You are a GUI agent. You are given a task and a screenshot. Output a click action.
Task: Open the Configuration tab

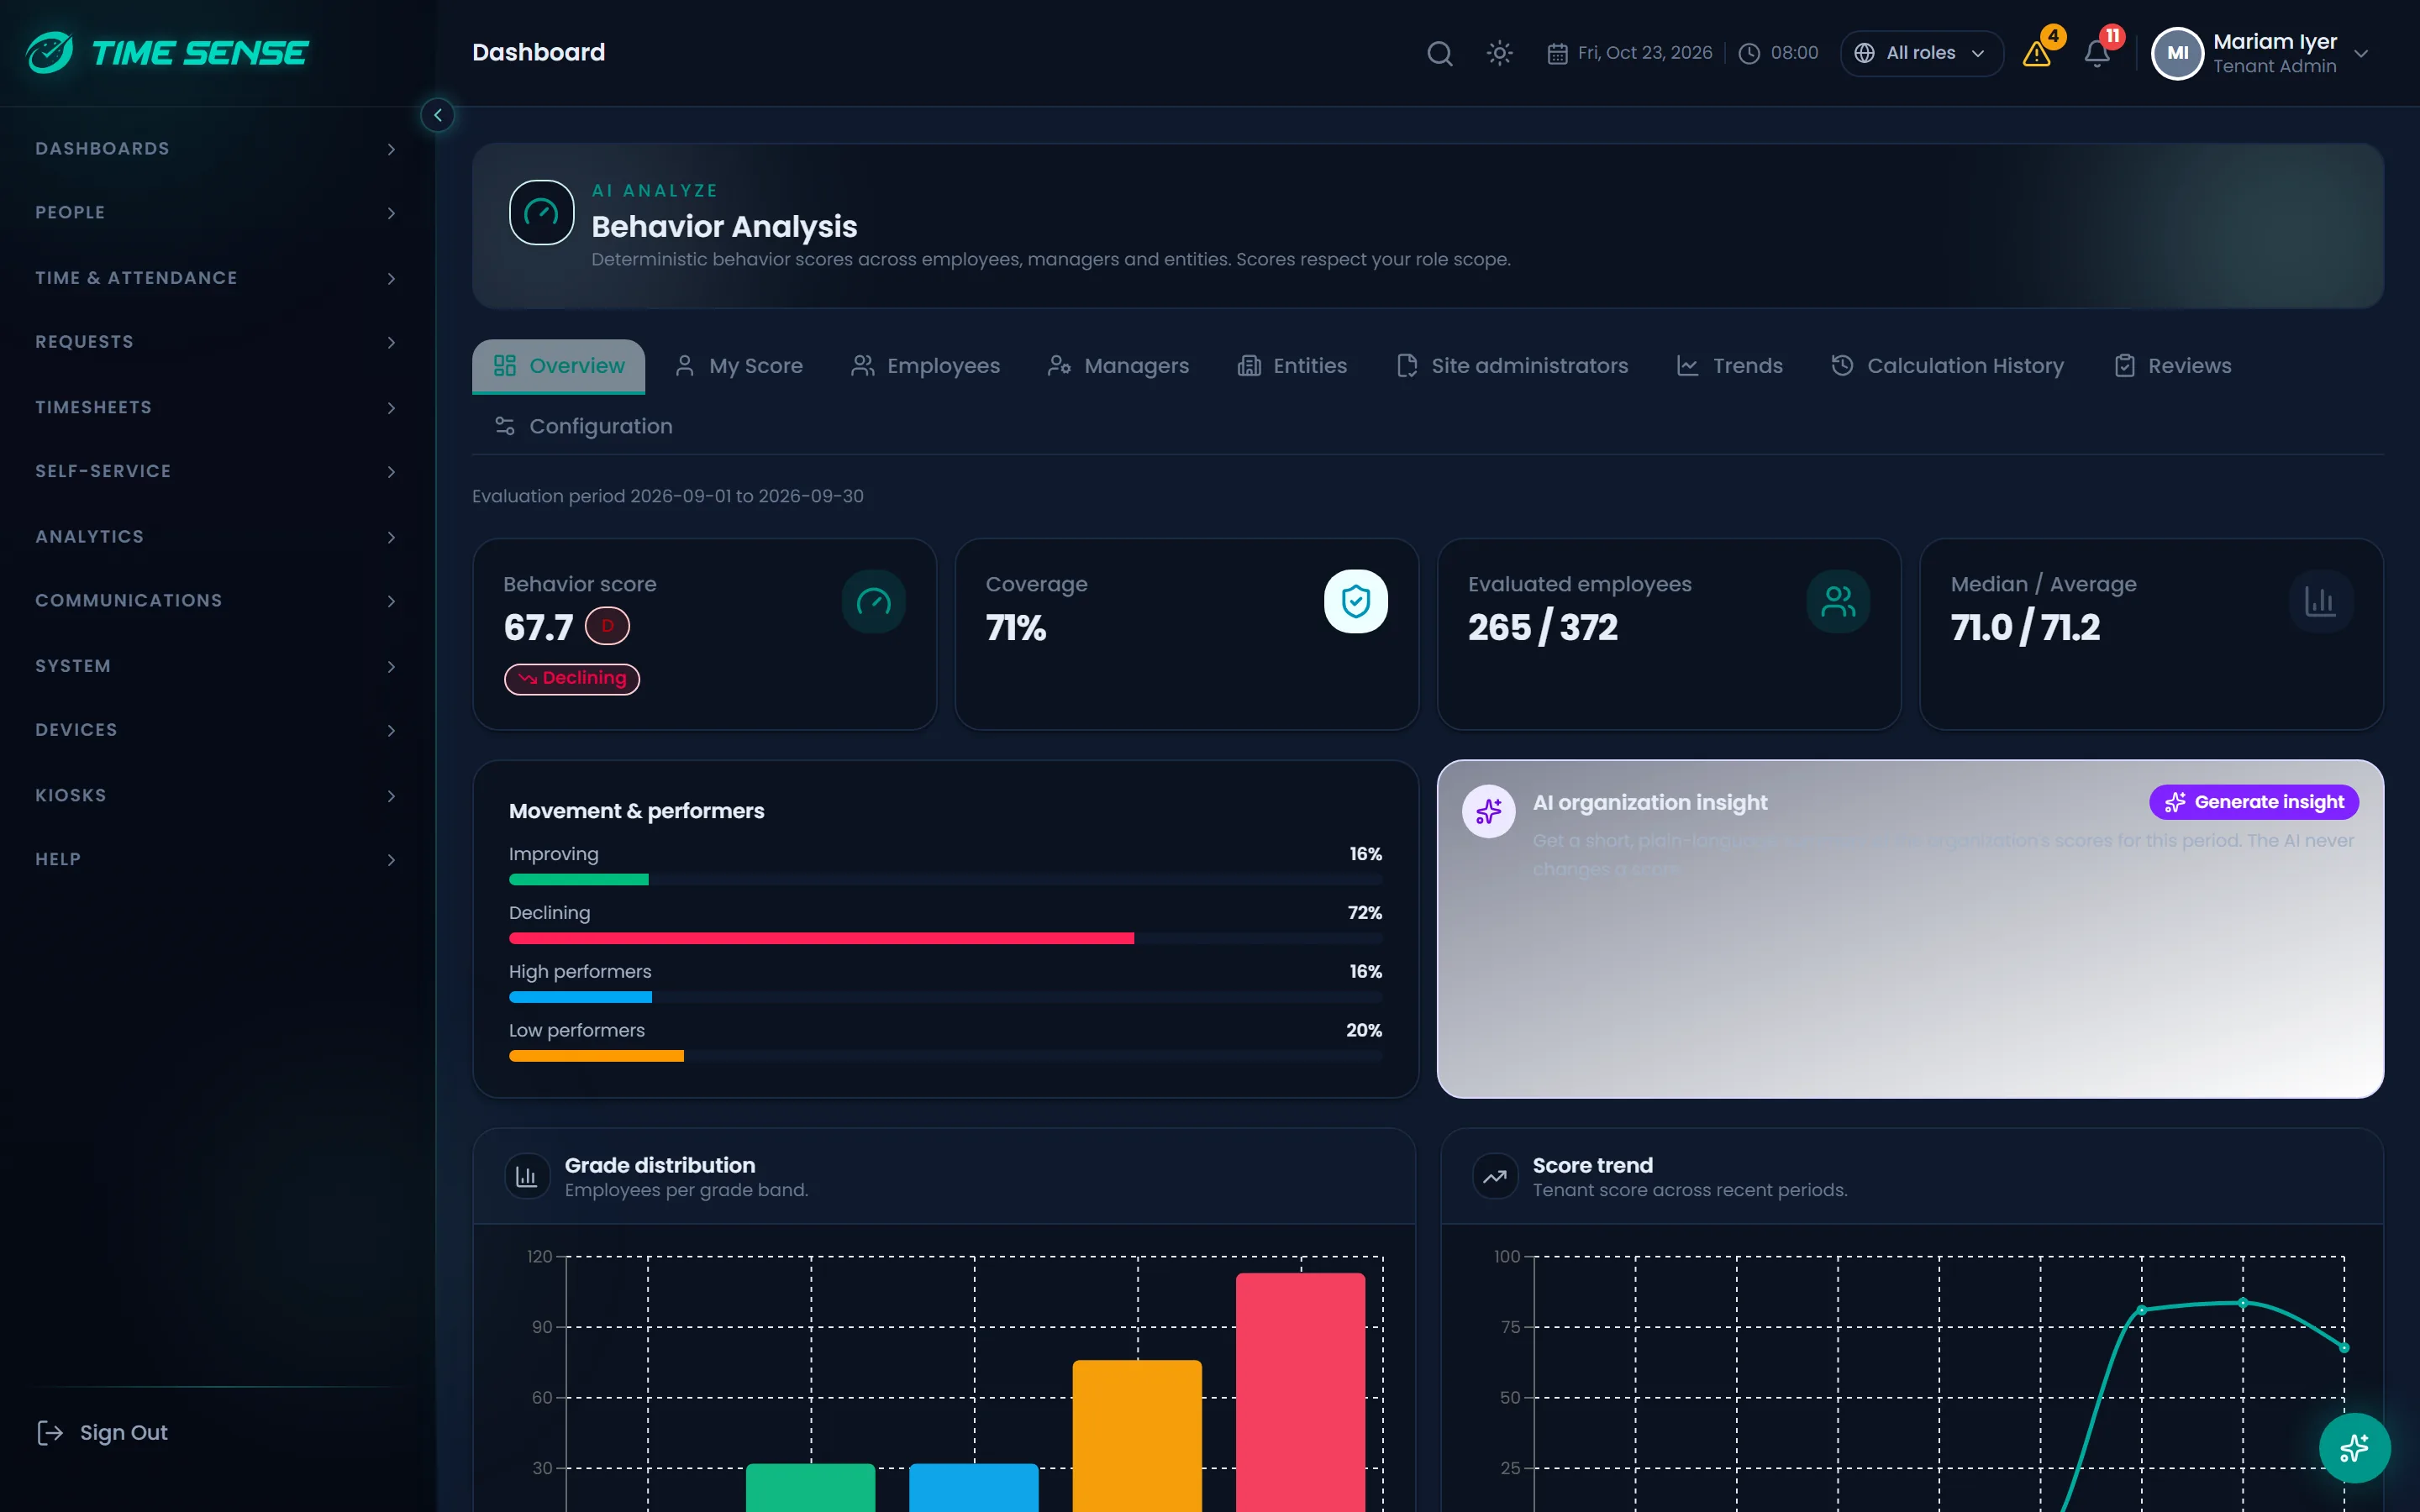pos(583,426)
